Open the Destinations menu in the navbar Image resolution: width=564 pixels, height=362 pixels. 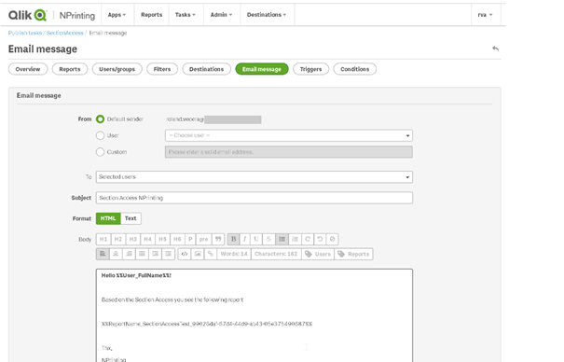[x=267, y=15]
